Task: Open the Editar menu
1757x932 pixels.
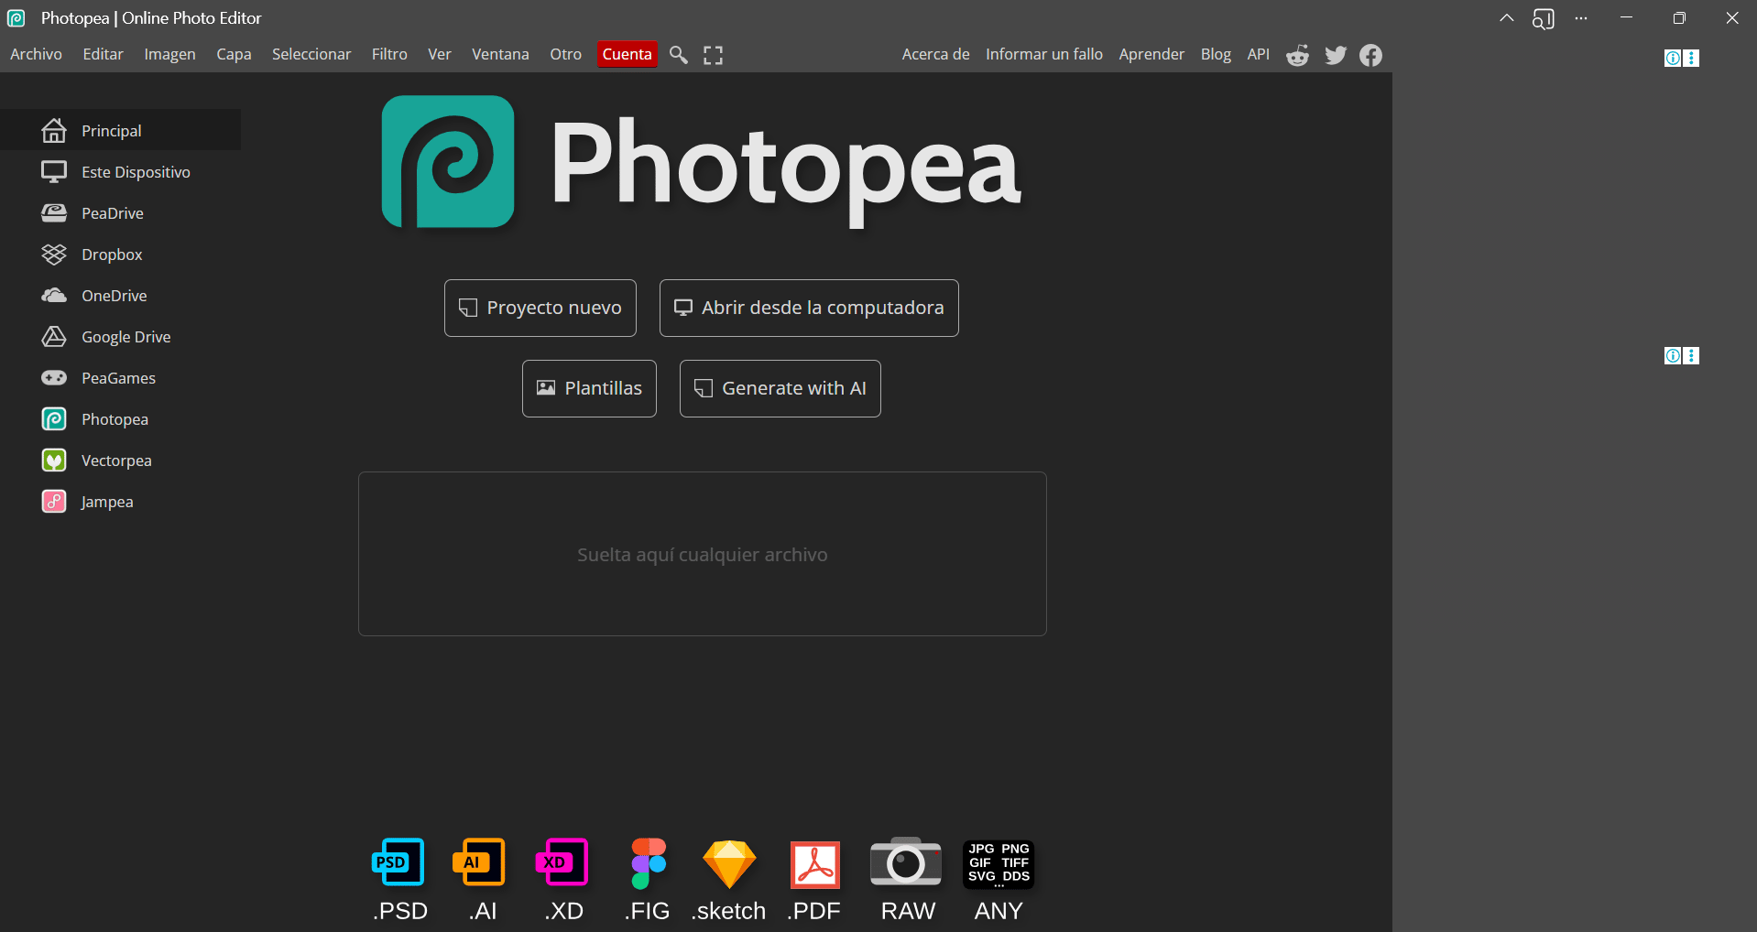Action: pos(103,54)
